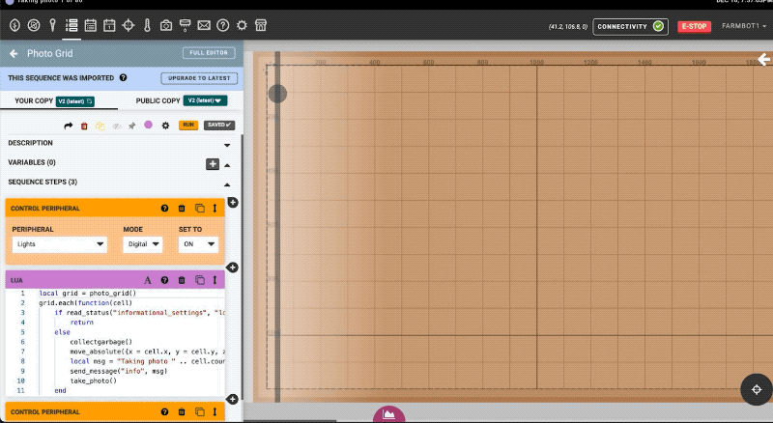Click help icon next to 'This sequence was imported'

[x=124, y=78]
